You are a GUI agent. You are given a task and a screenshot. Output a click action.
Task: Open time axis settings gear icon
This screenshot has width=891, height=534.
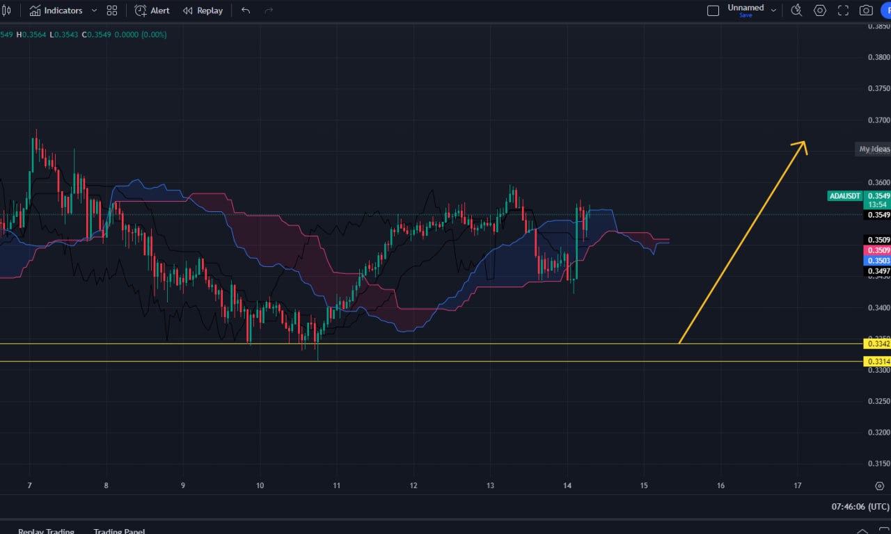[879, 485]
